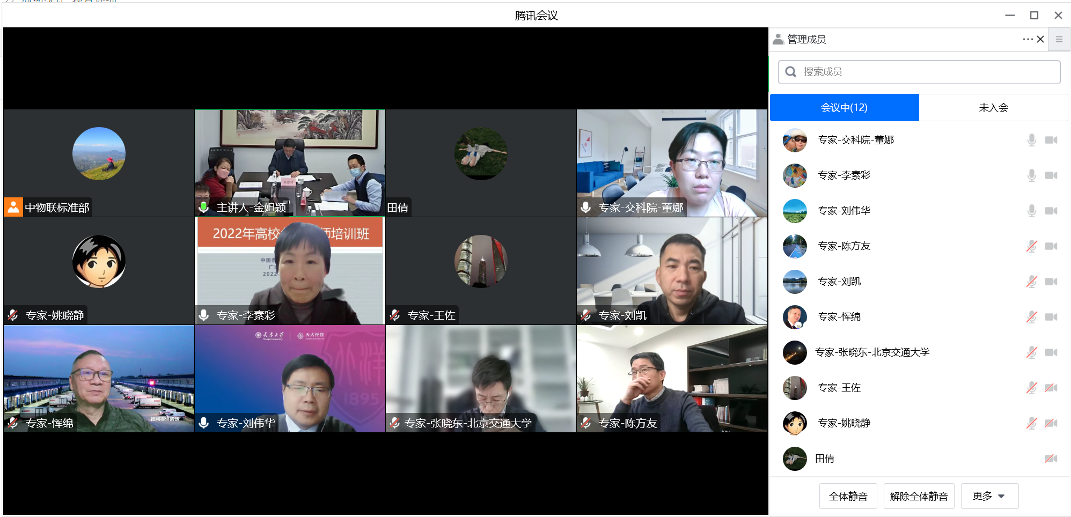The image size is (1071, 517).
Task: Select the 会议中(12) tab
Action: tap(844, 108)
